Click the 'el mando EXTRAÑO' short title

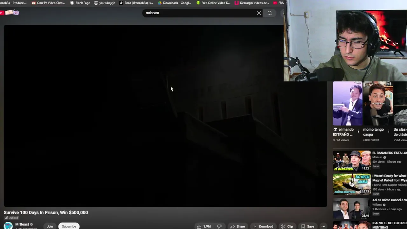pos(343,132)
